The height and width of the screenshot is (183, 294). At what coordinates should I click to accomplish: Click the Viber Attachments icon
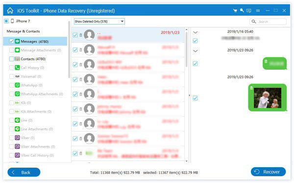[x=18, y=147]
